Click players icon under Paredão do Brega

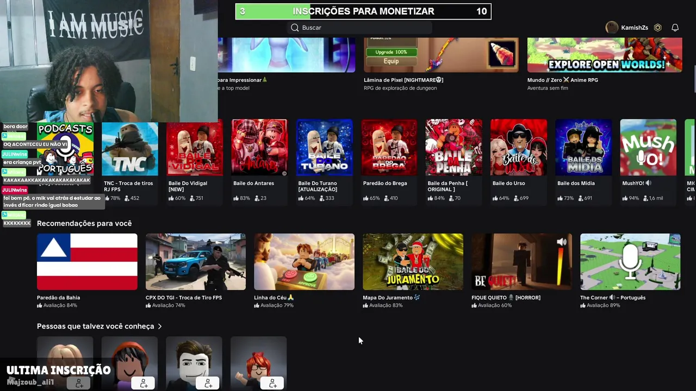click(387, 198)
